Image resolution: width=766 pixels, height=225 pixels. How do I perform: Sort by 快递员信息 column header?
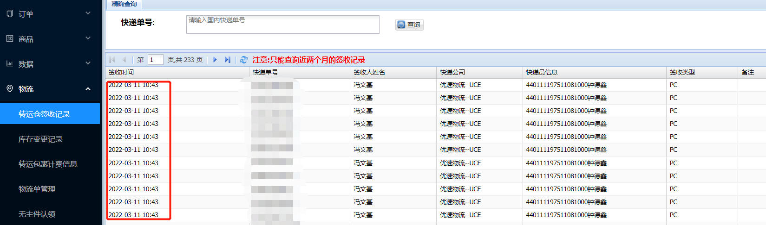coord(595,72)
